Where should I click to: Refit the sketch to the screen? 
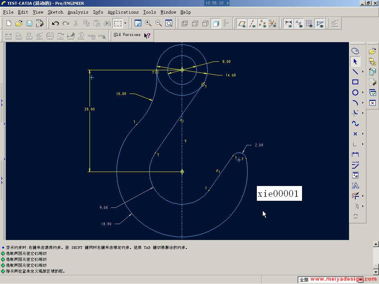pyautogui.click(x=169, y=23)
